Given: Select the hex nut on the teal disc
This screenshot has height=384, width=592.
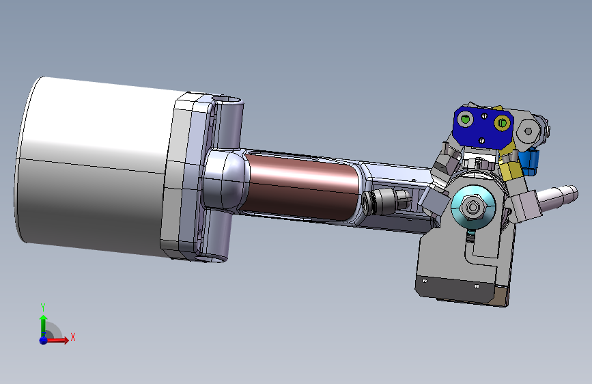Looking at the screenshot, I should pyautogui.click(x=473, y=207).
